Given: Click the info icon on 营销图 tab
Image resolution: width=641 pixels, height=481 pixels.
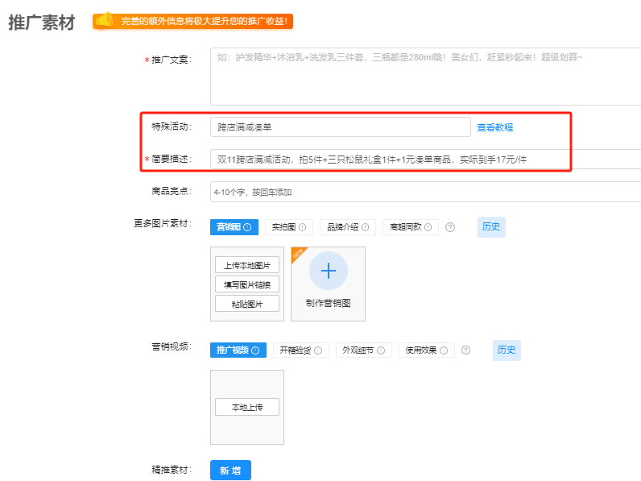Looking at the screenshot, I should point(247,227).
